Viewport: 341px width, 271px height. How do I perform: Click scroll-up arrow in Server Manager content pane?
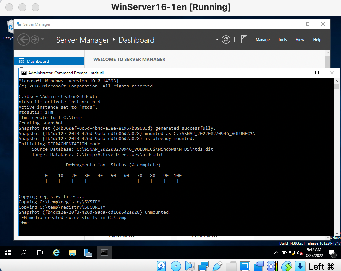pos(328,53)
